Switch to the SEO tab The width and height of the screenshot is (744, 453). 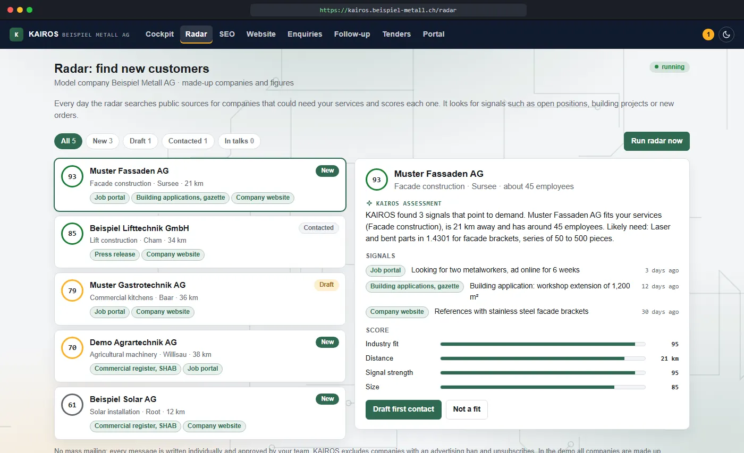pyautogui.click(x=227, y=35)
